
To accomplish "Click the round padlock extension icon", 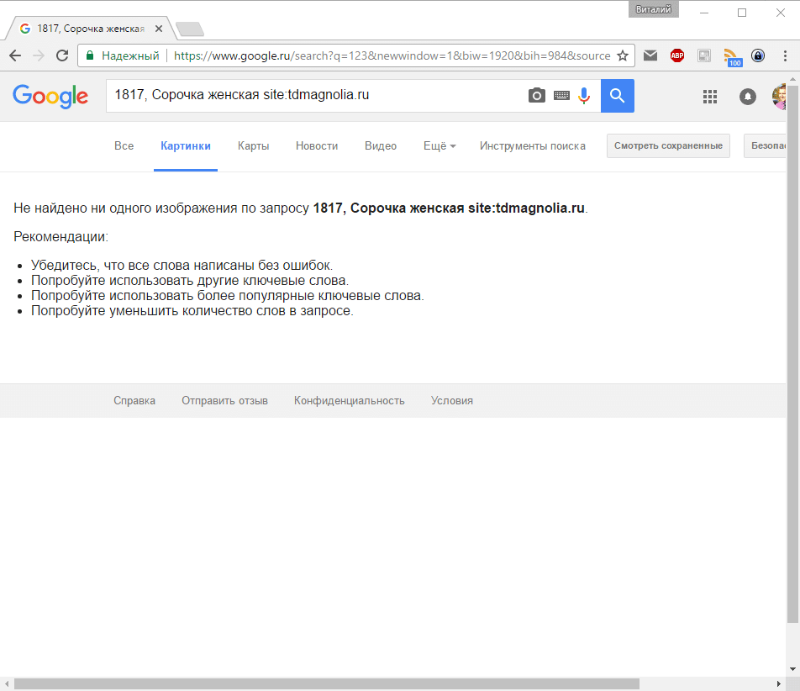I will coord(758,55).
